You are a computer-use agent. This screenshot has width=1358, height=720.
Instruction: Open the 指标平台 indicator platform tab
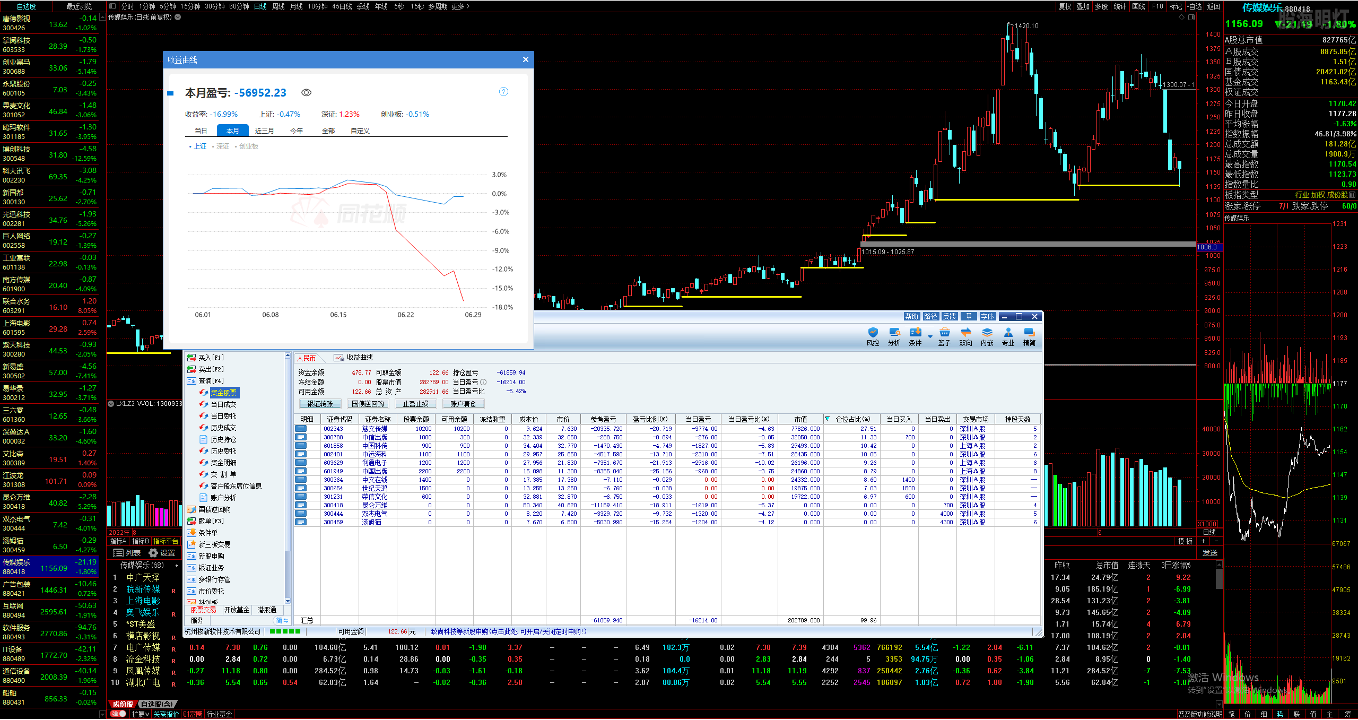point(166,541)
